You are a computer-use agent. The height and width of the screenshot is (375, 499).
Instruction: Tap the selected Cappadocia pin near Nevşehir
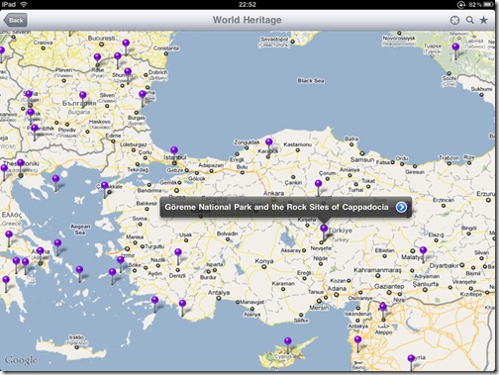pyautogui.click(x=324, y=233)
